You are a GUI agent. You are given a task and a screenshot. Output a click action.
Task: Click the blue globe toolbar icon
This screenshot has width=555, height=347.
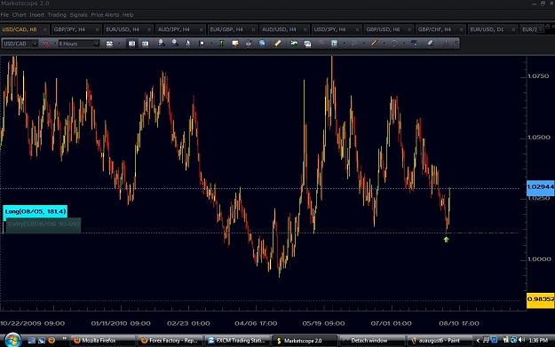coord(262,43)
